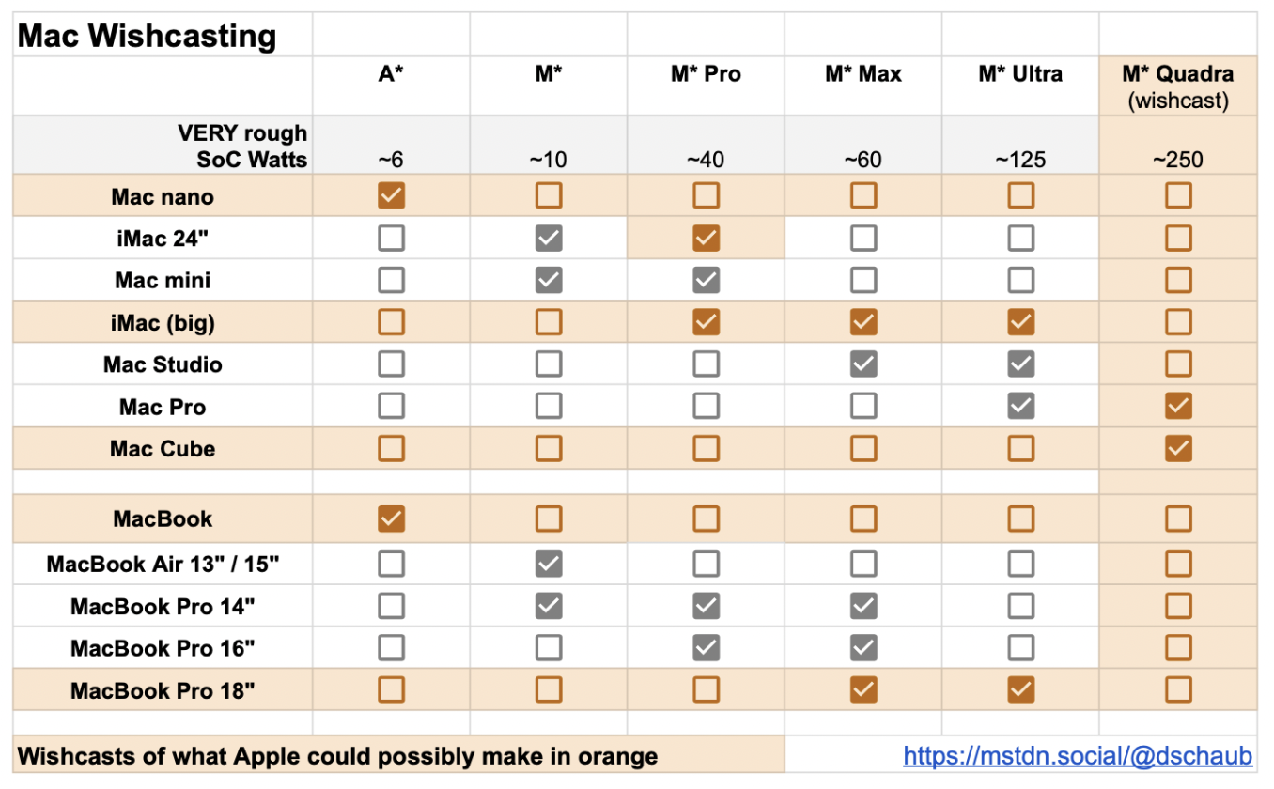
Task: Uncheck Mac nano A* checkbox
Action: pos(391,195)
